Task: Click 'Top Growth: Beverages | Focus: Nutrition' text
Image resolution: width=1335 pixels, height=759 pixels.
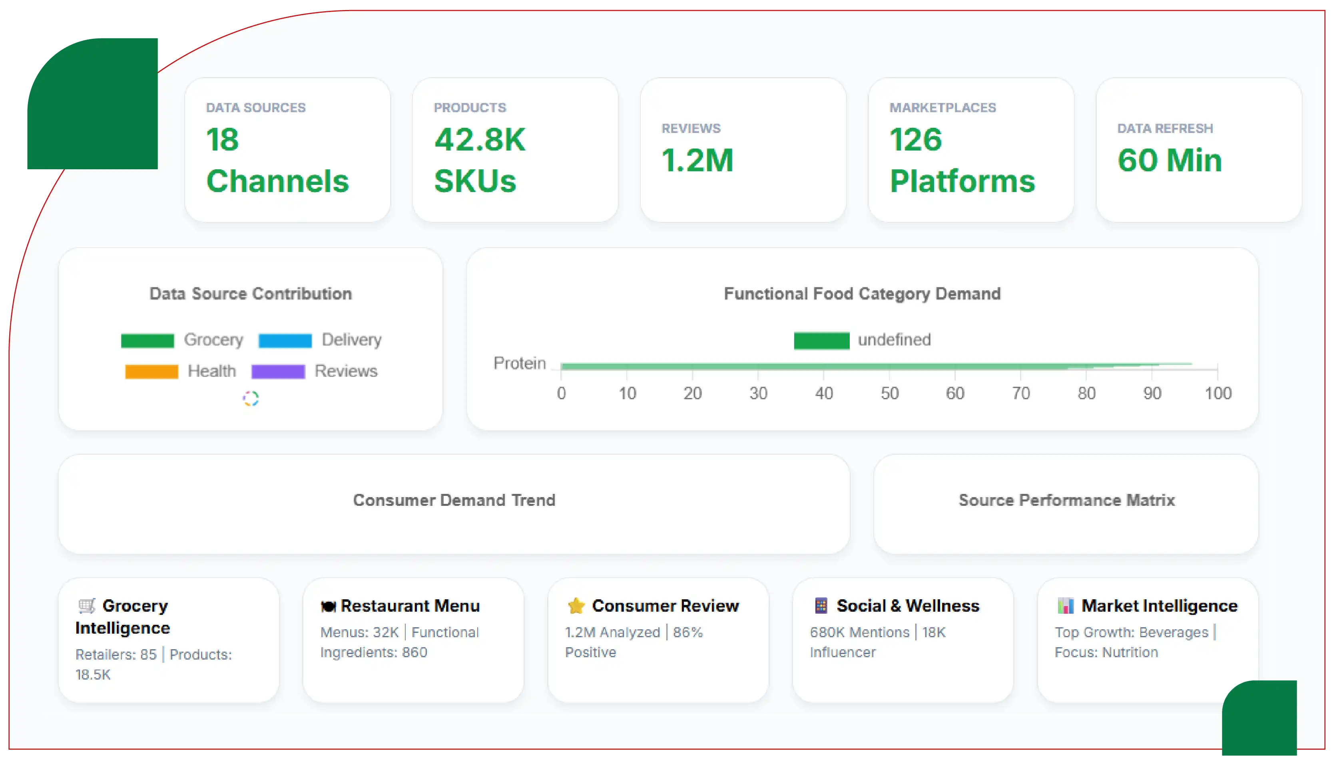Action: pyautogui.click(x=1135, y=642)
